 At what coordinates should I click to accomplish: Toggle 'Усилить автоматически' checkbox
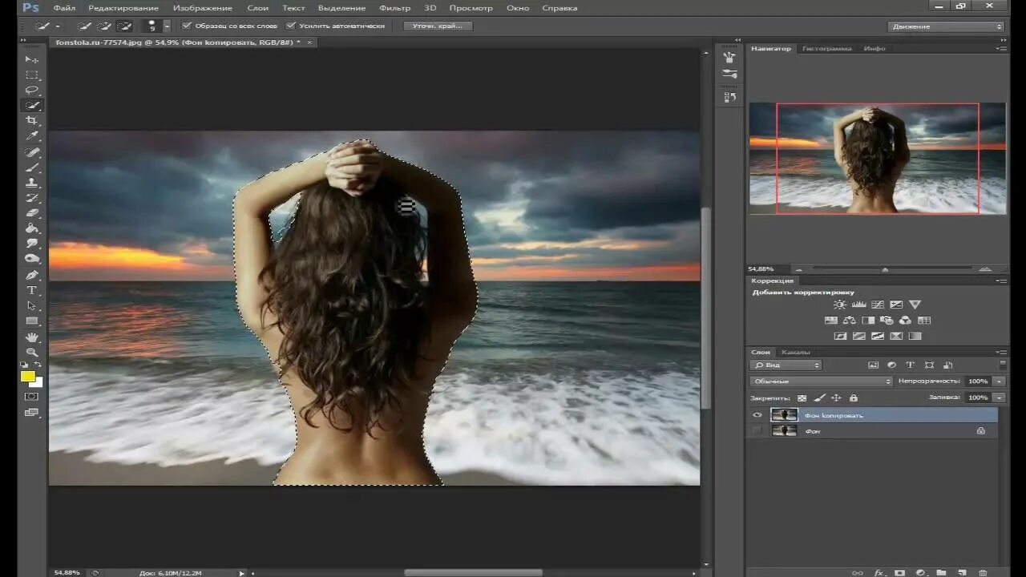tap(291, 26)
